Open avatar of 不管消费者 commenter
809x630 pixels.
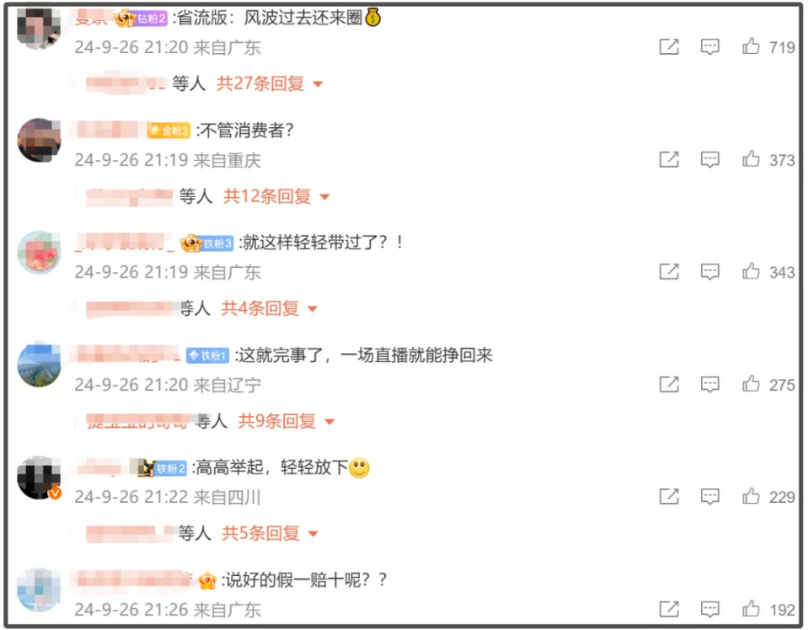click(39, 140)
